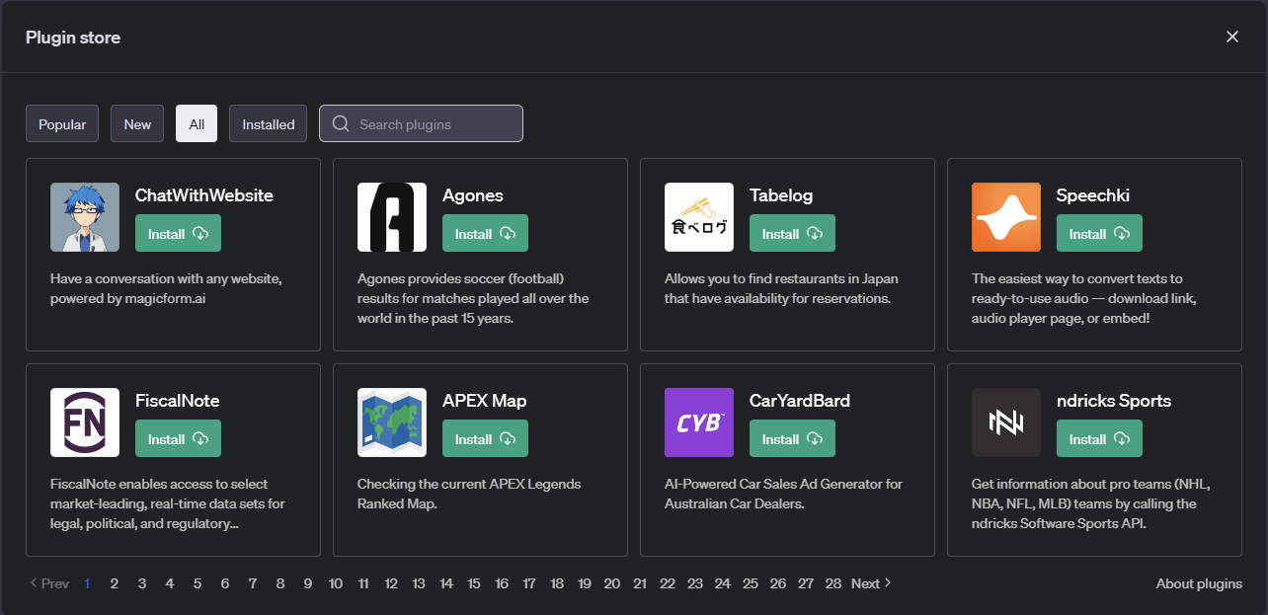The height and width of the screenshot is (615, 1268).
Task: Select page 1 in pagination
Action: [x=87, y=583]
